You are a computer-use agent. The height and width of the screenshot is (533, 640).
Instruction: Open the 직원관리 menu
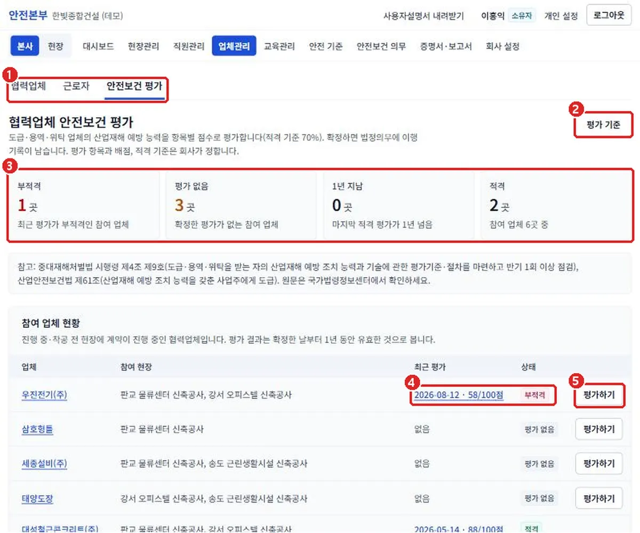(189, 46)
